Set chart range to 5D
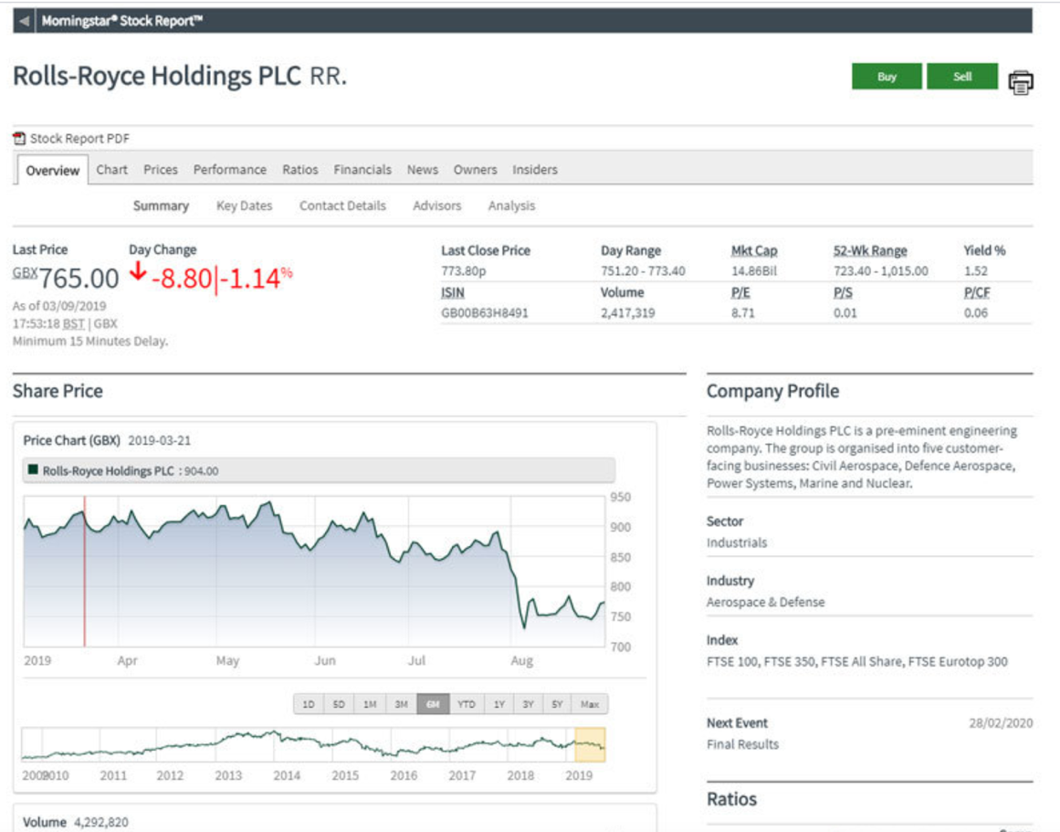Screen dimensions: 1060x832 pos(339,704)
